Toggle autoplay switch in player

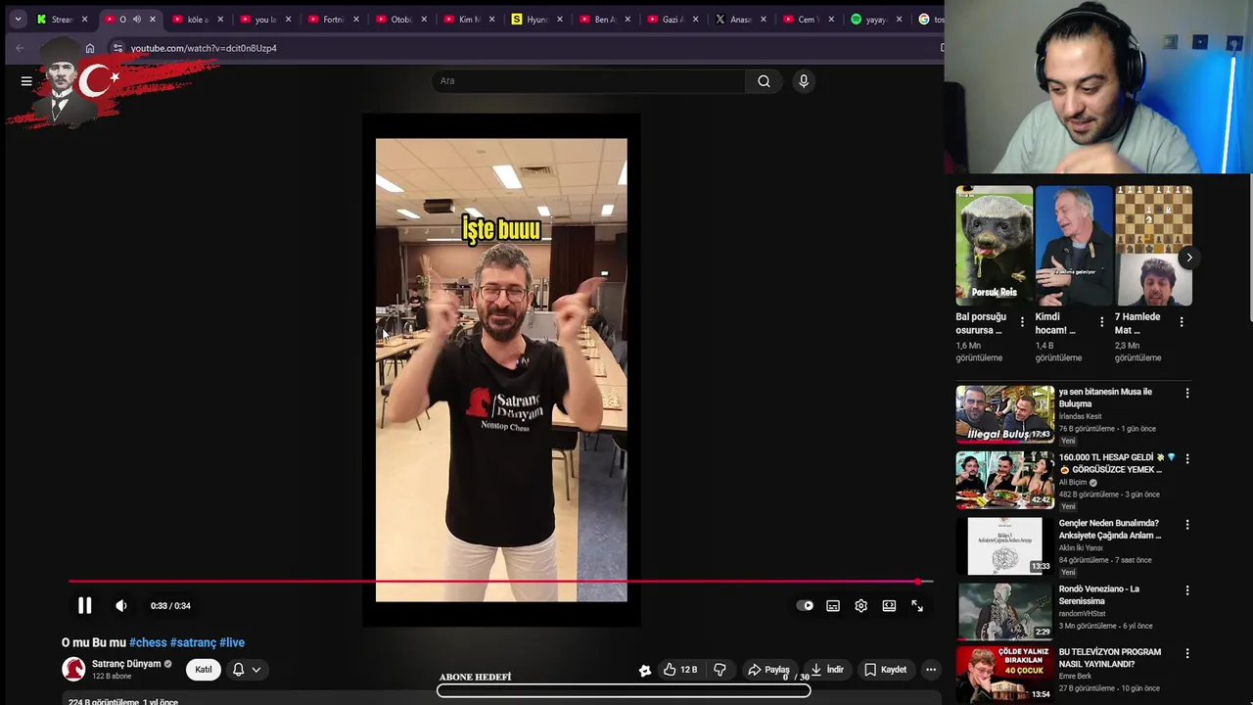point(805,606)
